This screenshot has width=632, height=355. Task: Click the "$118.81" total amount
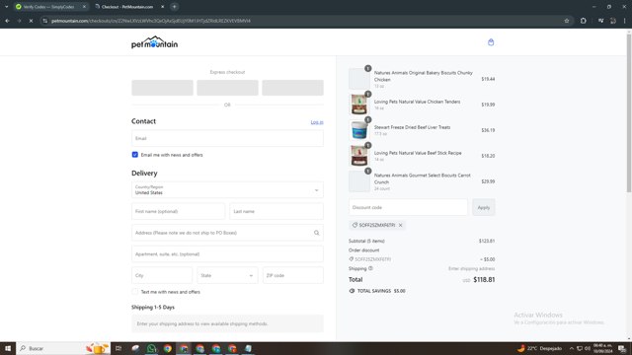(x=484, y=279)
